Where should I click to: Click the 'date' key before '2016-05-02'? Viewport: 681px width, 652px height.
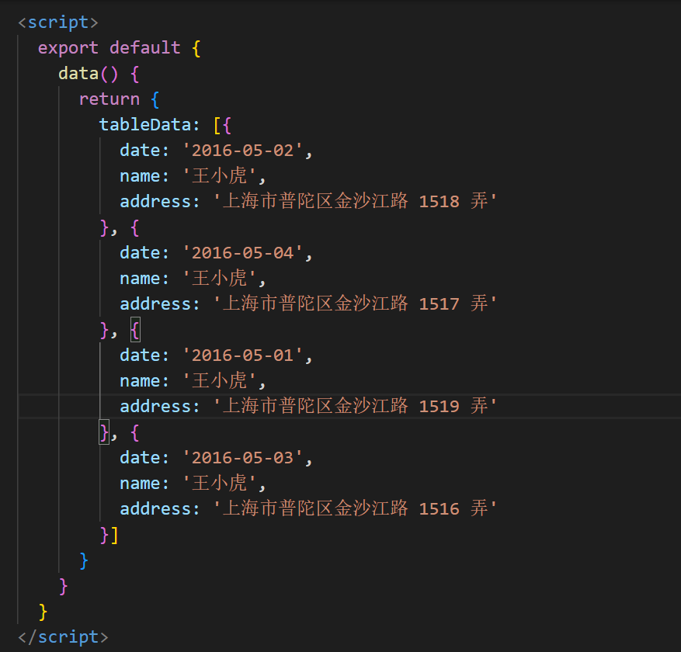tap(140, 151)
